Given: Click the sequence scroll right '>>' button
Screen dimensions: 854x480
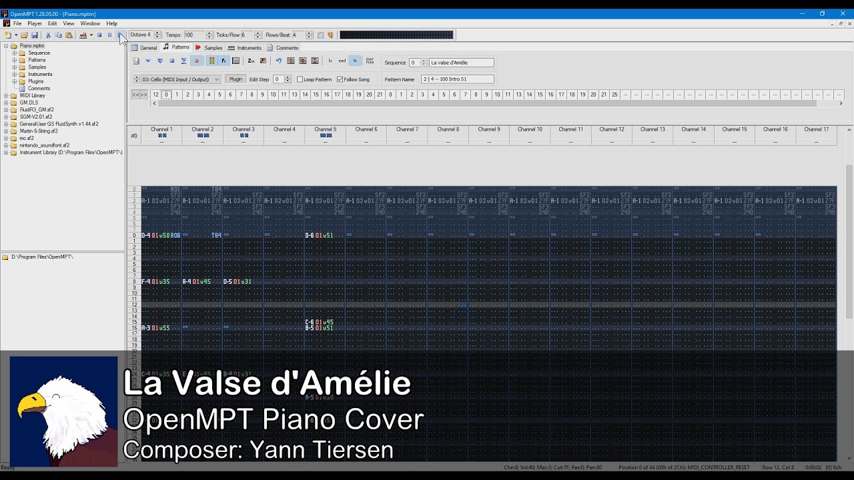Looking at the screenshot, I should click(143, 95).
